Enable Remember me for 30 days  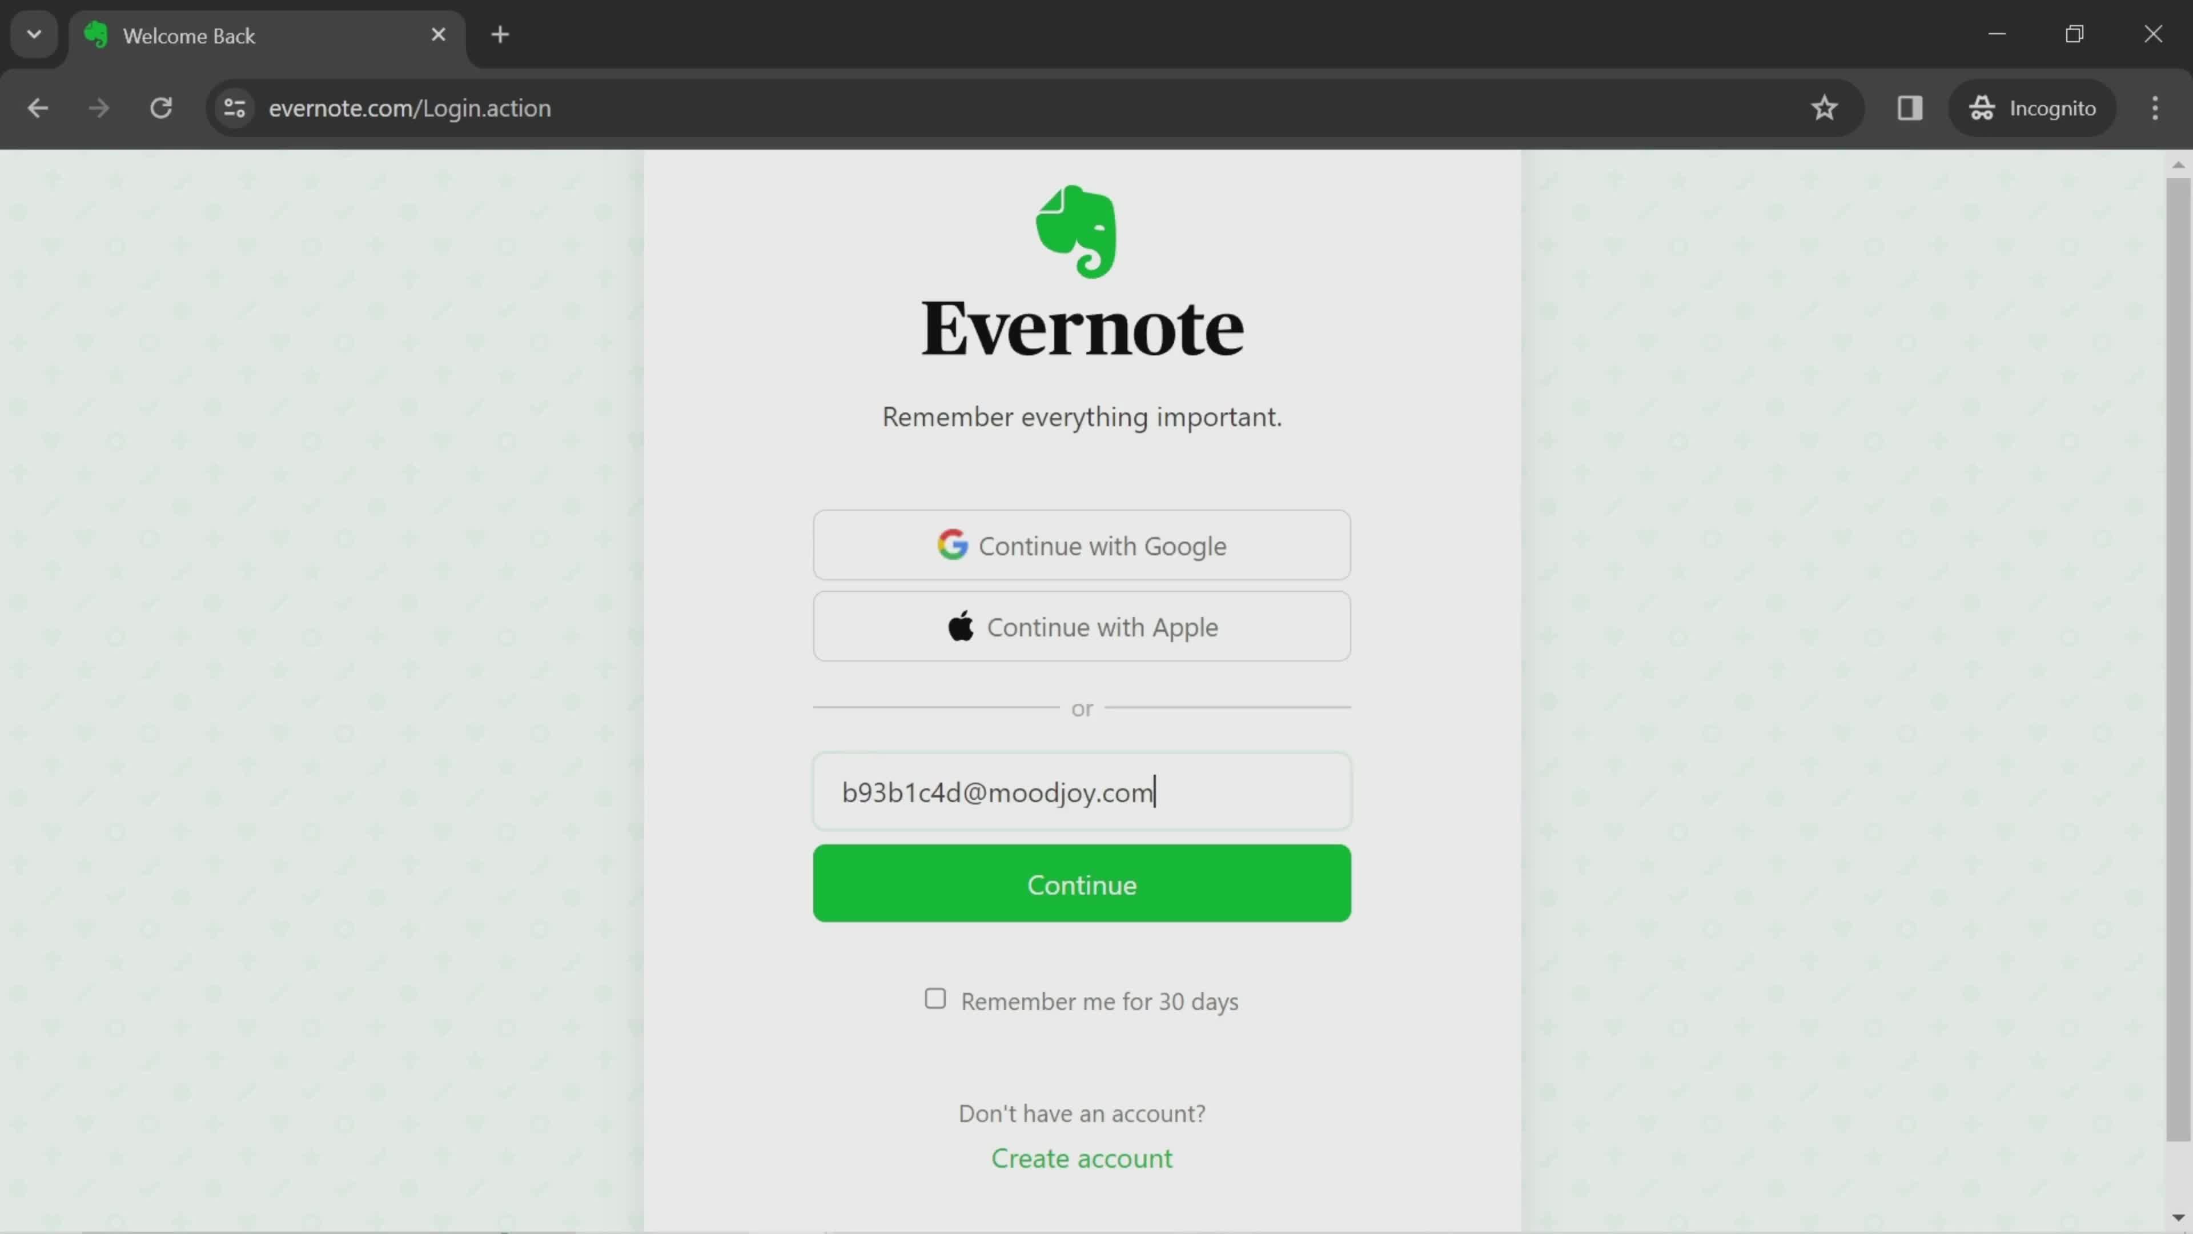[x=934, y=999]
